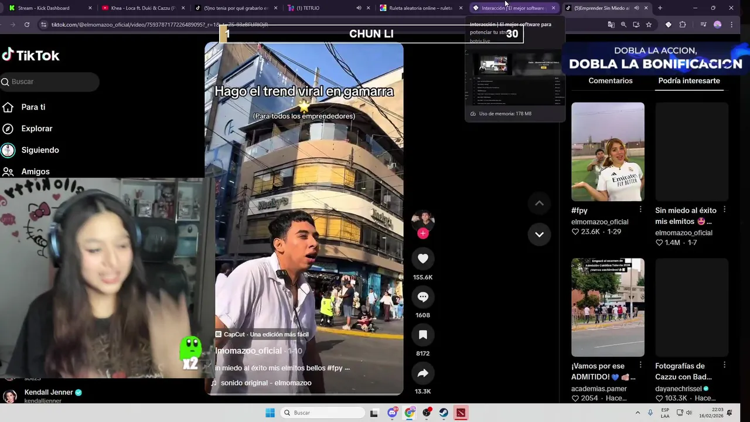The width and height of the screenshot is (750, 422).
Task: Open the three-dot menu of ¡Vamos por ese ADMITIDO!
Action: (640, 365)
